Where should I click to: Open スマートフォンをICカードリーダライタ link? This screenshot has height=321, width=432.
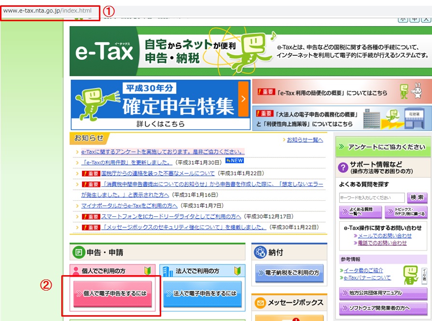click(x=171, y=217)
